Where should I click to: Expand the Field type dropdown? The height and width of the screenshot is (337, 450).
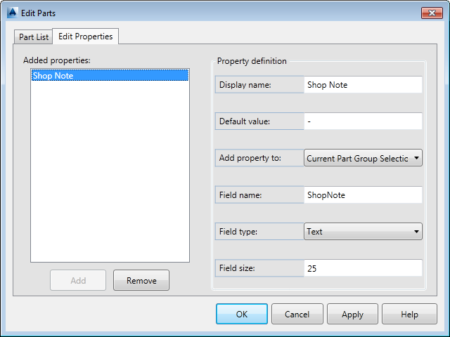point(357,231)
